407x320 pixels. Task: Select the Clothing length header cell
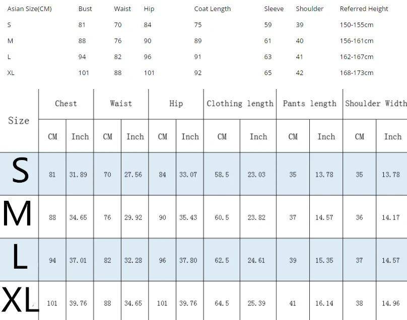pyautogui.click(x=240, y=104)
